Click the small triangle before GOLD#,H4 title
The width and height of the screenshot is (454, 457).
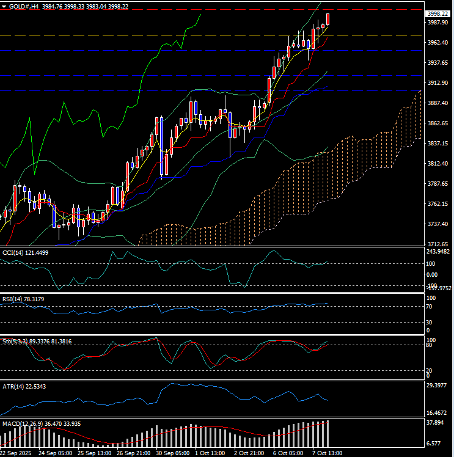(4, 5)
